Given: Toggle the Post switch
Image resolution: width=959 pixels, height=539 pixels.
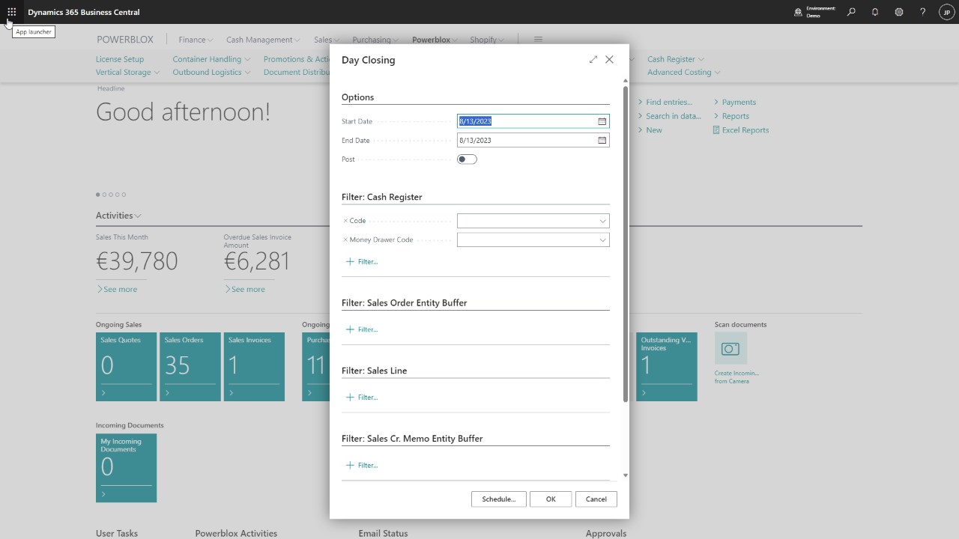Looking at the screenshot, I should pyautogui.click(x=467, y=159).
